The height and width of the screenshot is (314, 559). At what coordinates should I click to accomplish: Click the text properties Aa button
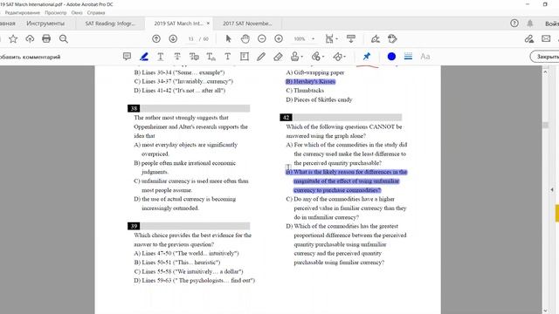pos(425,56)
